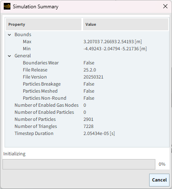Close the Simulation Summary dialog
The image size is (172, 189).
(165, 6)
